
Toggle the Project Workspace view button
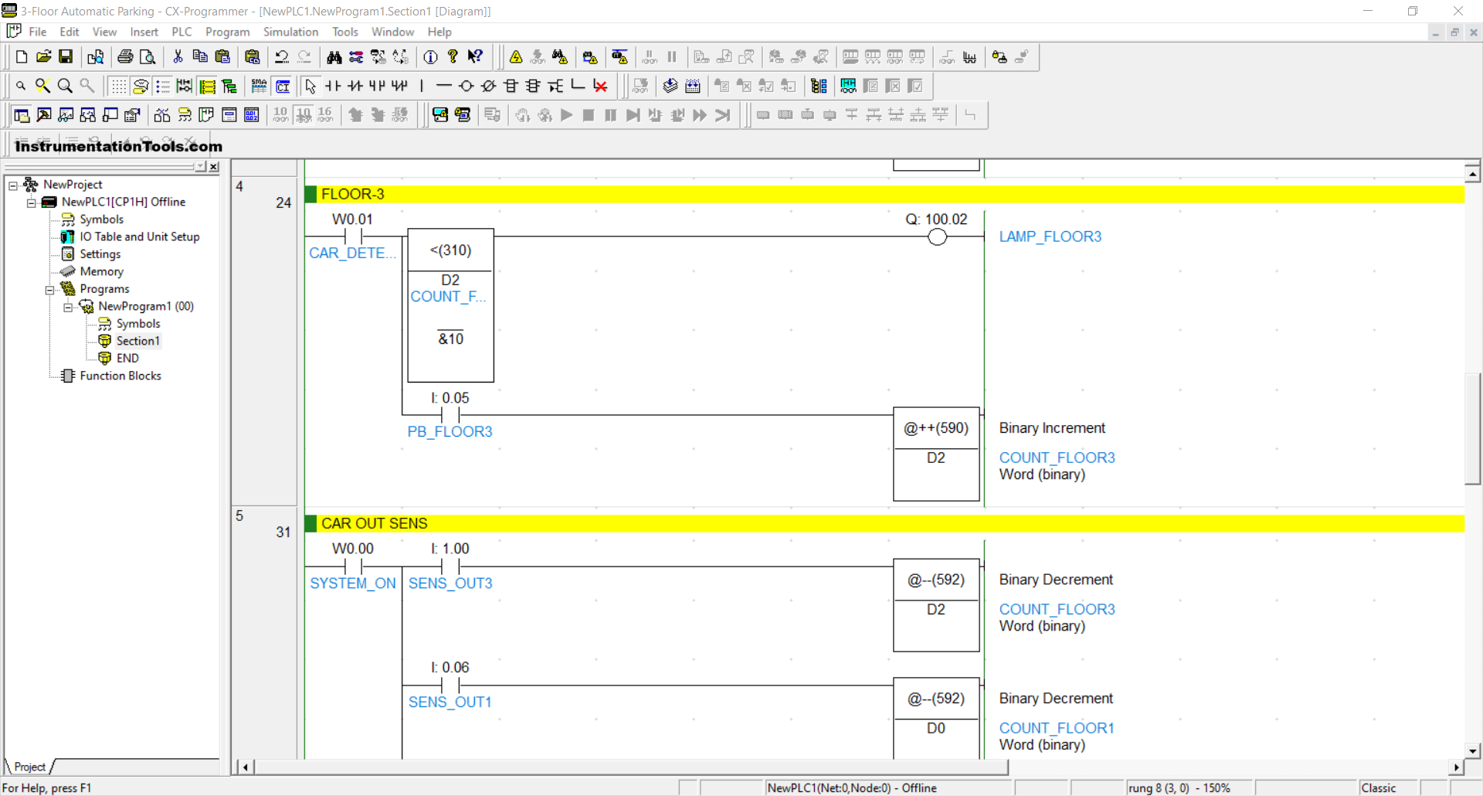point(22,115)
